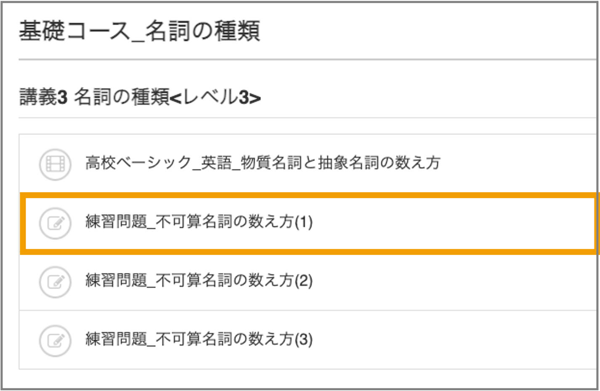Open 練習問題_不可算名詞の数え方(3)

199,339
